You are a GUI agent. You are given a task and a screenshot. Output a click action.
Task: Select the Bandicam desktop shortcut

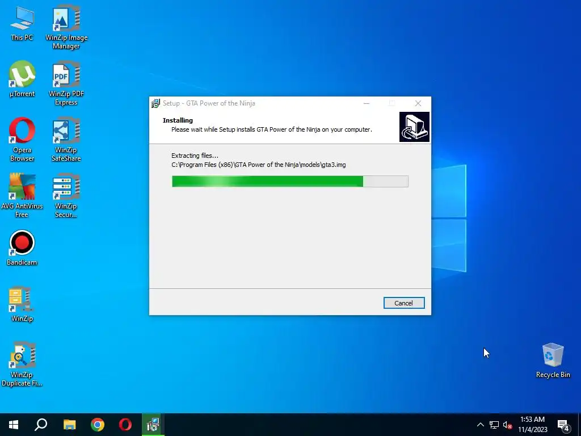point(22,248)
